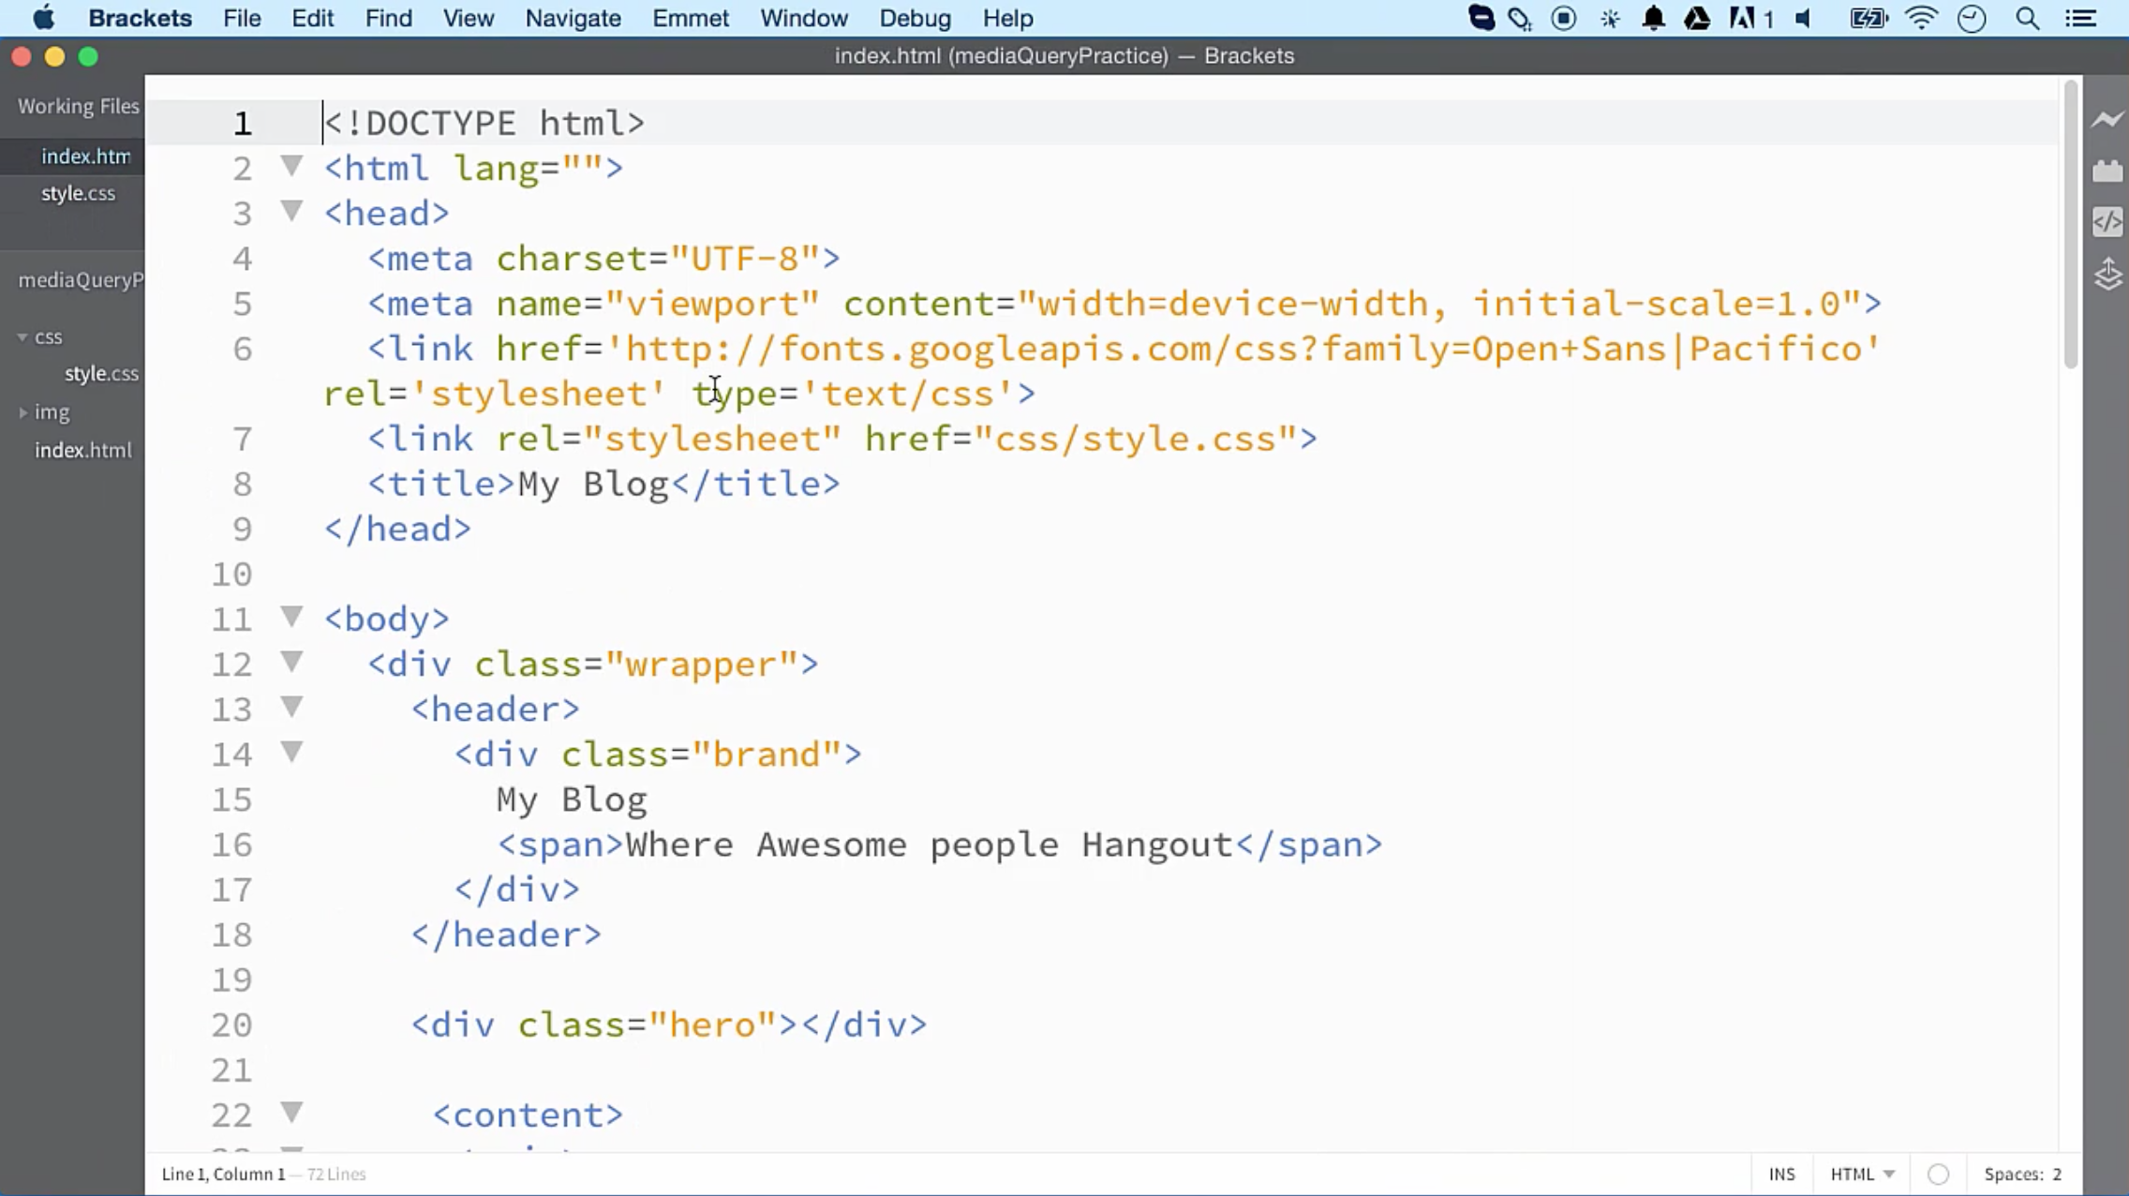Open macOS Spotlight search icon

coord(2028,18)
